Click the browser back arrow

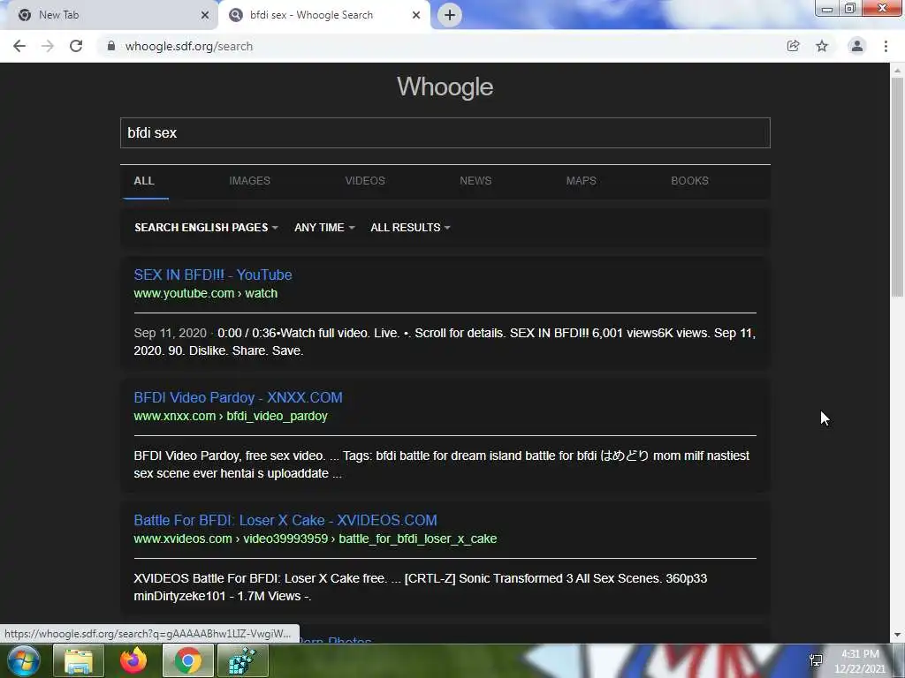pyautogui.click(x=19, y=46)
